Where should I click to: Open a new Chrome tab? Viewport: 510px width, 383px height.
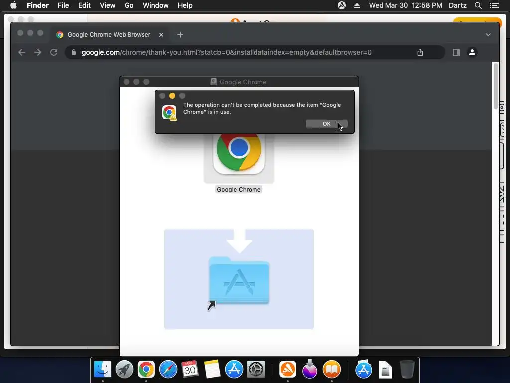(x=180, y=35)
